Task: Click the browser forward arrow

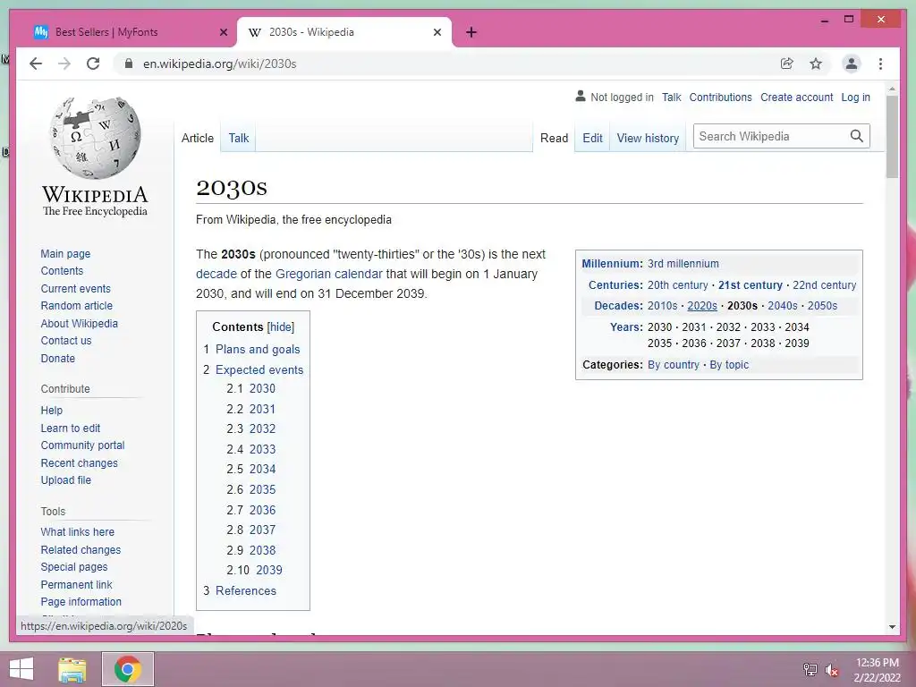Action: [x=64, y=64]
